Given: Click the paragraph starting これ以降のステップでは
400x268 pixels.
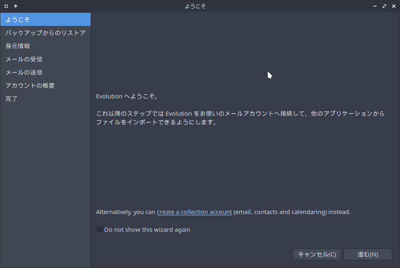Looking at the screenshot, I should point(240,118).
